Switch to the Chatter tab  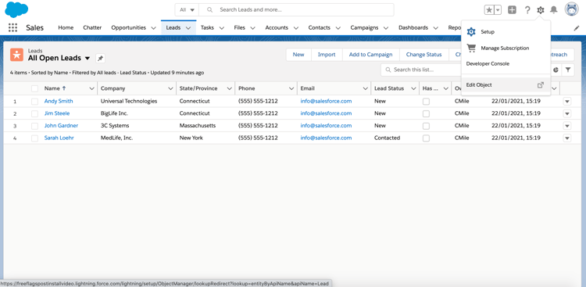92,27
